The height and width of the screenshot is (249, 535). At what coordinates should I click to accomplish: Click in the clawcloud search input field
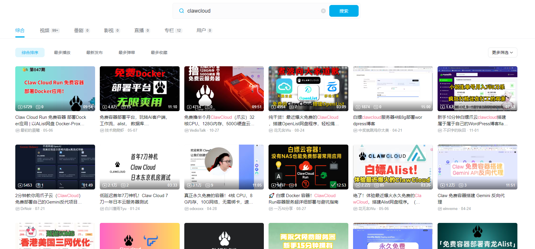pyautogui.click(x=252, y=11)
